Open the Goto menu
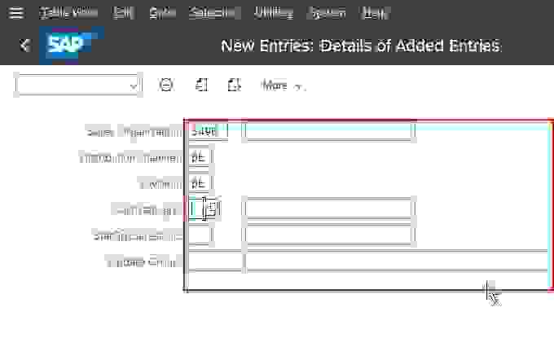This screenshot has width=554, height=347. point(162,13)
